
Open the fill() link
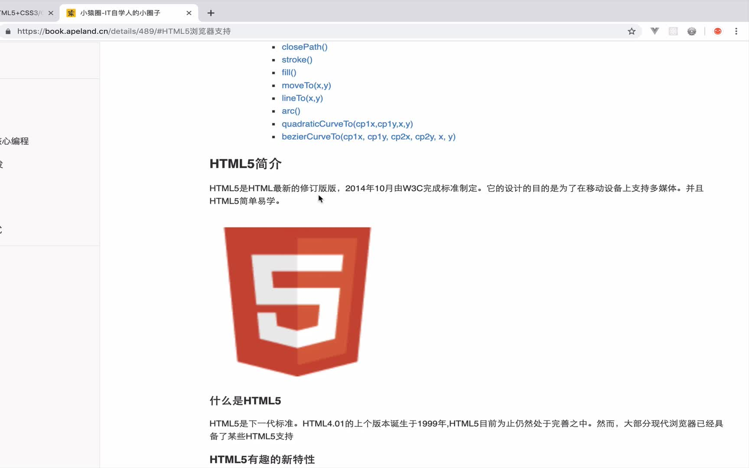click(x=289, y=72)
